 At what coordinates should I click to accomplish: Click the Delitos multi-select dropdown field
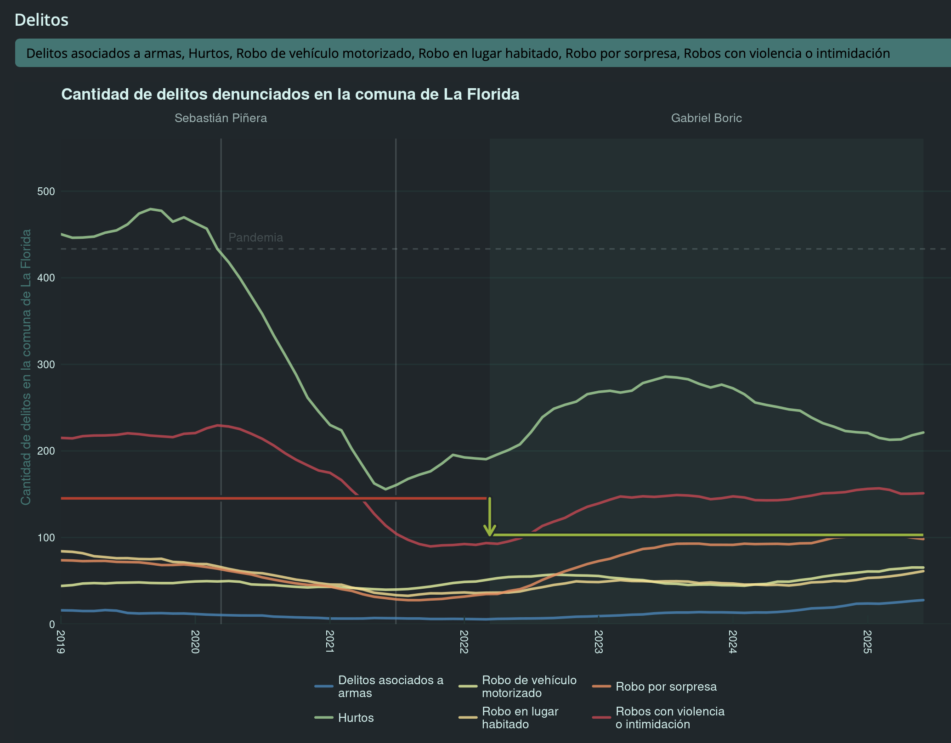[482, 53]
